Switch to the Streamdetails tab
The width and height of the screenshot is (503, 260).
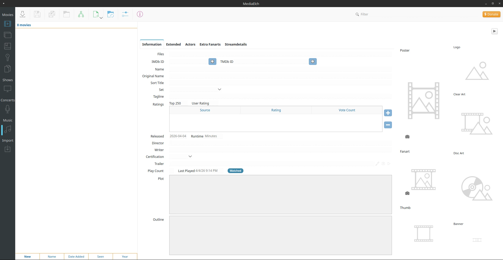(236, 44)
